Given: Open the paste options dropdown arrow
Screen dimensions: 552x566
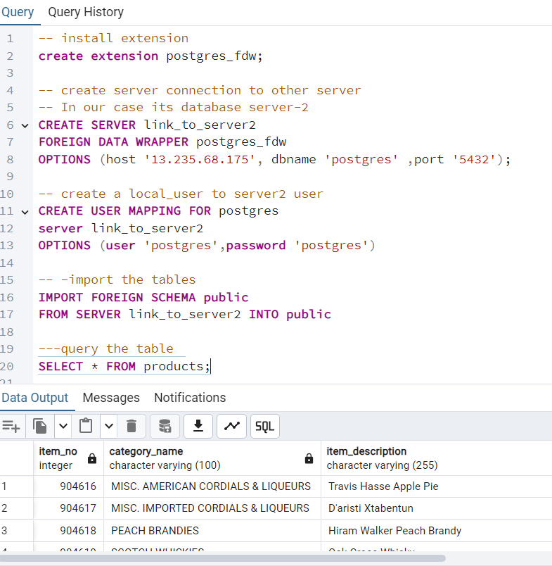Looking at the screenshot, I should [109, 426].
